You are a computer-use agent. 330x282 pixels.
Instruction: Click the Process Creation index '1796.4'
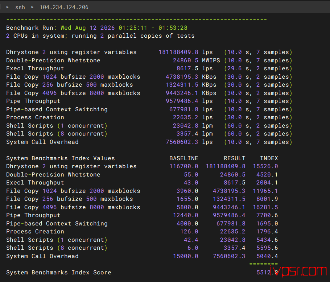(x=267, y=232)
